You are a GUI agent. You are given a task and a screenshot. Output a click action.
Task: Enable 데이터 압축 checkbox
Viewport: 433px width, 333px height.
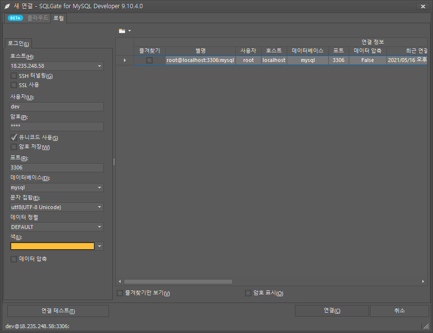(x=14, y=259)
